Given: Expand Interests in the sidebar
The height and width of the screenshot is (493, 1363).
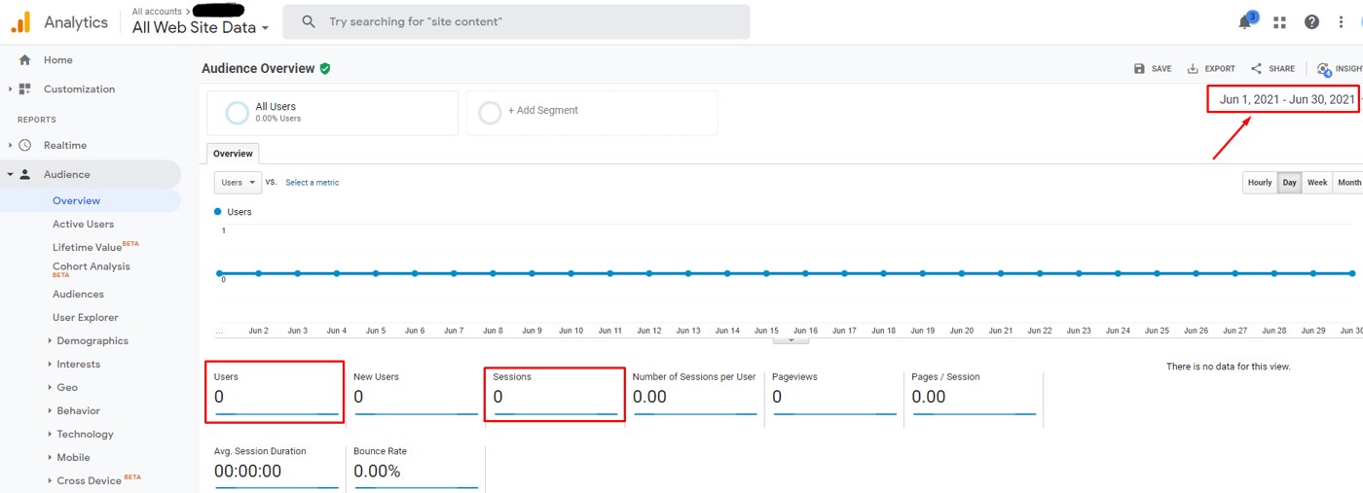Looking at the screenshot, I should coord(50,365).
